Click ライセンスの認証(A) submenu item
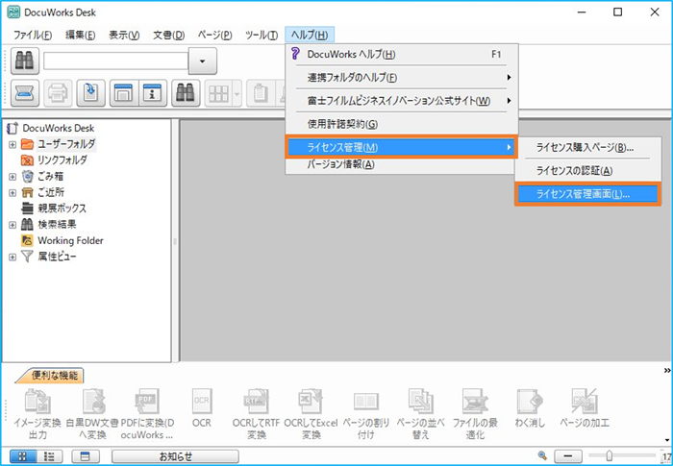The height and width of the screenshot is (466, 673). [587, 171]
